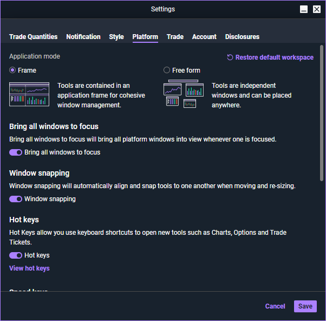Turn off the Window snapping toggle
Screen dimensions: 326x321
(16, 199)
